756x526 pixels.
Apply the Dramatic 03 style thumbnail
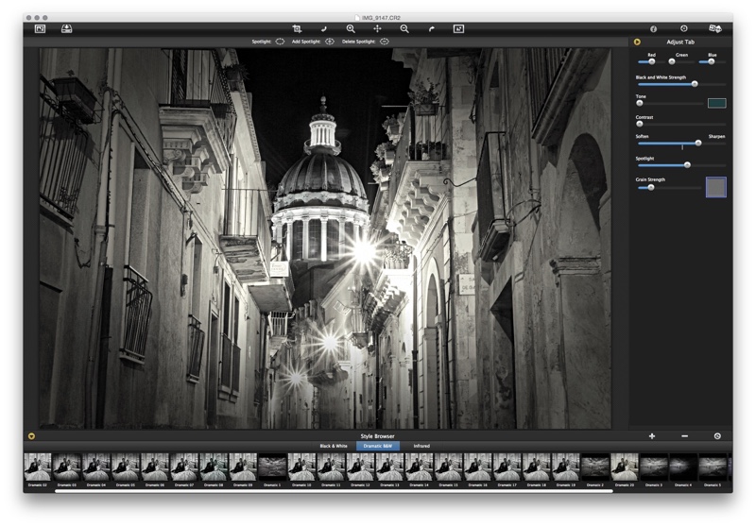tap(67, 467)
